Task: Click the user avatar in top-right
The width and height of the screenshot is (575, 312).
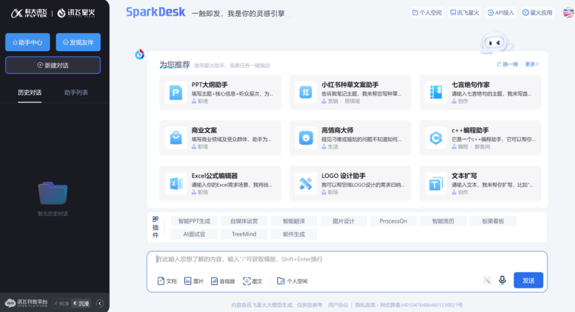Action: 568,12
